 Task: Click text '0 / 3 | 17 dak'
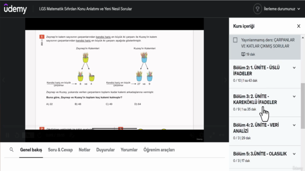(242, 161)
